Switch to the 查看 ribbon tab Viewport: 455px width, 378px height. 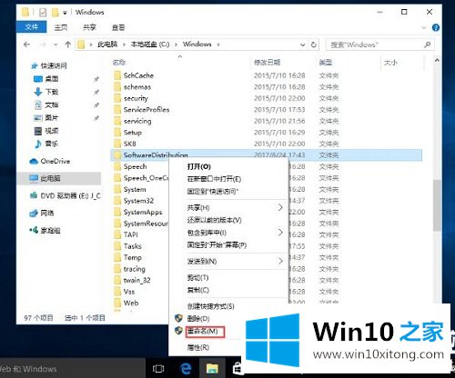[118, 27]
